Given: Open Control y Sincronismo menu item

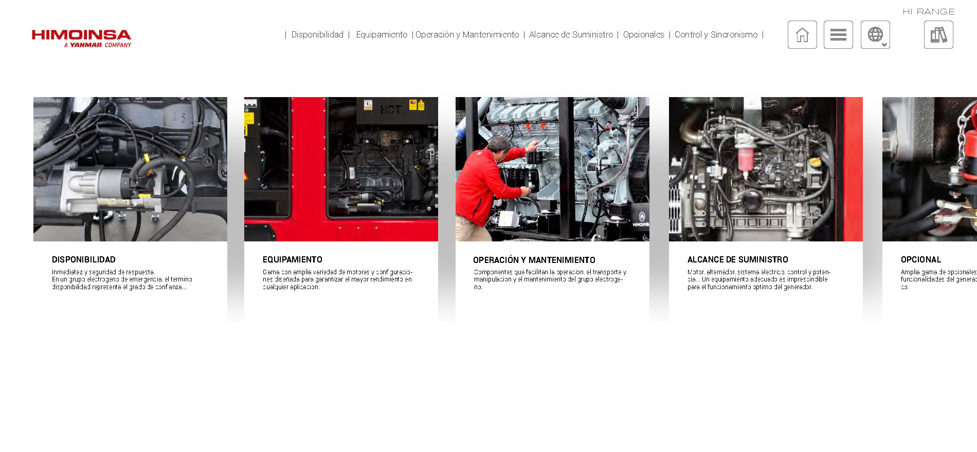Looking at the screenshot, I should (x=716, y=34).
